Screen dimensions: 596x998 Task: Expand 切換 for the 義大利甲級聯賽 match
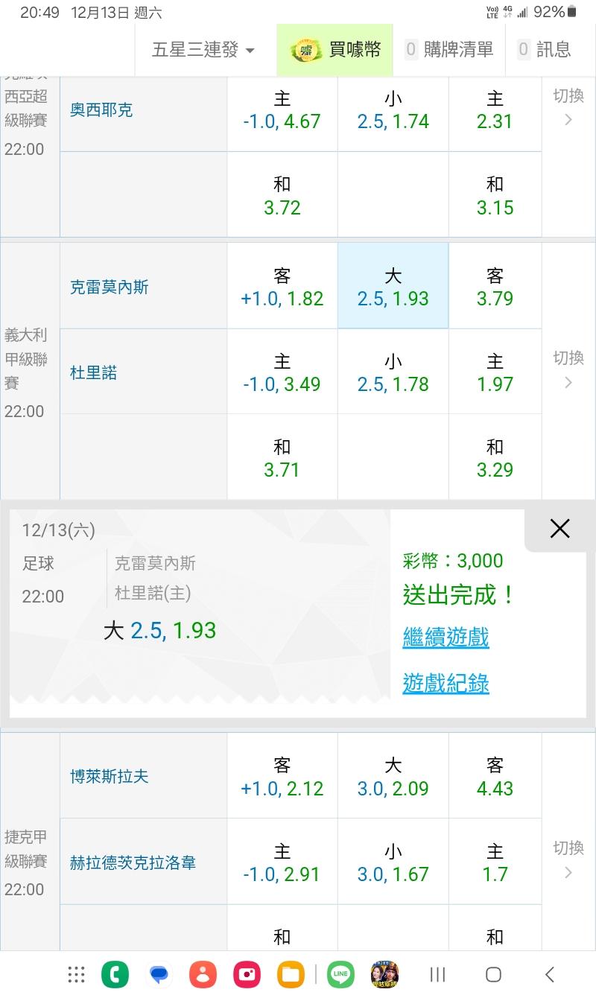point(568,370)
